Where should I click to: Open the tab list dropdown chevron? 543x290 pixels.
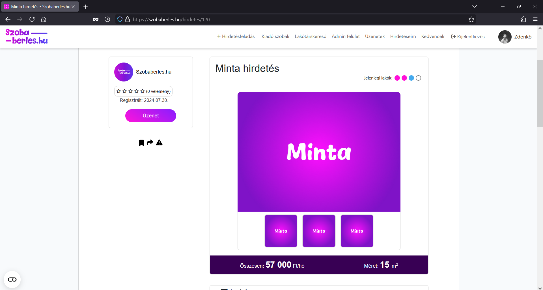(475, 7)
